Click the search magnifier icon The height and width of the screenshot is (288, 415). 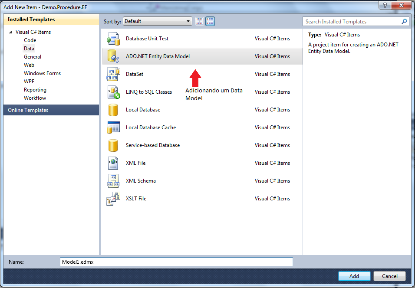pyautogui.click(x=404, y=21)
